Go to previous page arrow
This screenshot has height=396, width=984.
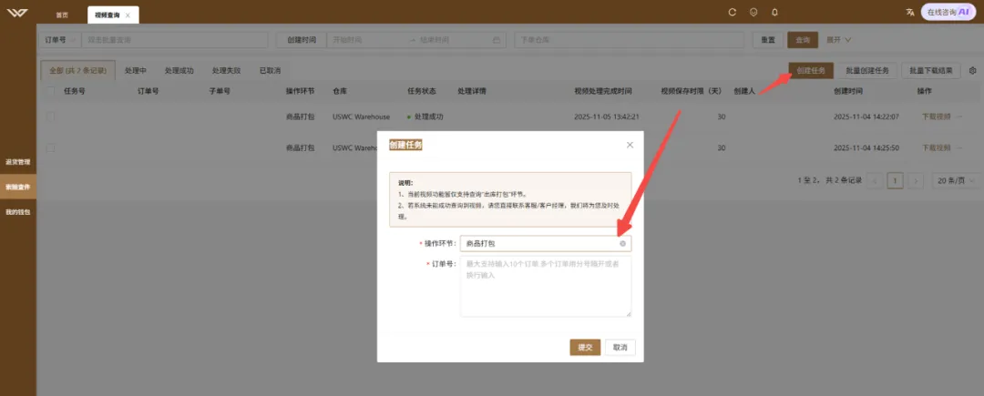[x=875, y=180]
